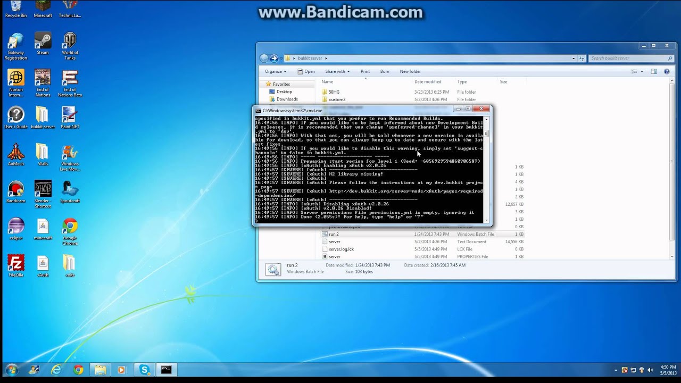Click New folder in Explorer toolbar
681x383 pixels.
tap(410, 71)
